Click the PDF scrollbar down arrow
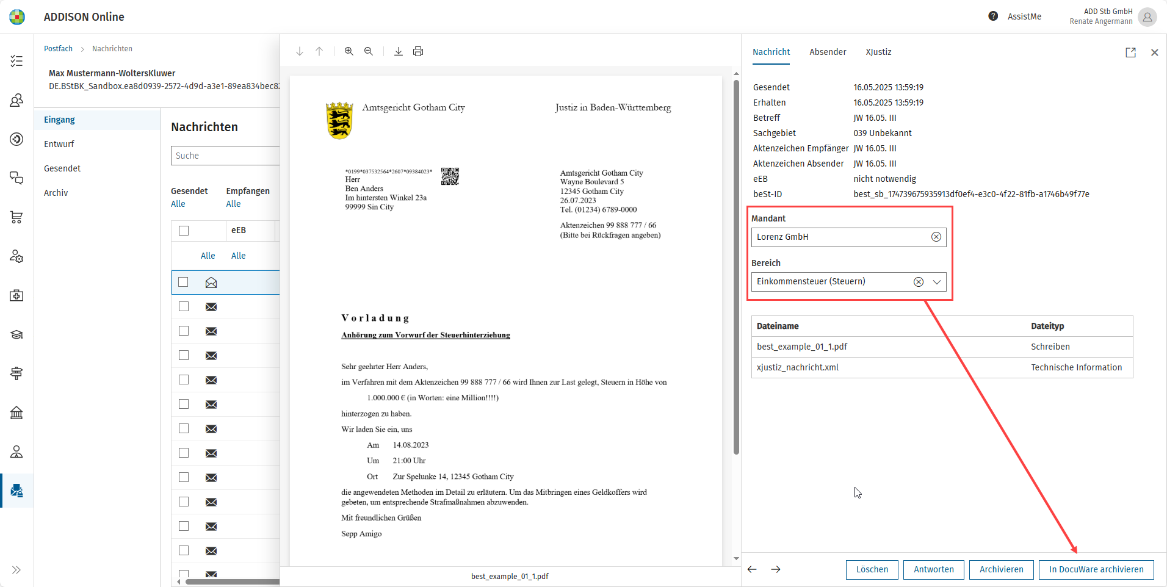This screenshot has width=1167, height=587. point(736,559)
